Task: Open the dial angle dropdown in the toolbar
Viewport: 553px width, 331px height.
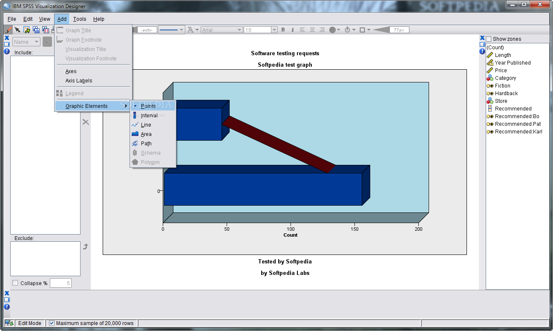Action: (x=349, y=30)
